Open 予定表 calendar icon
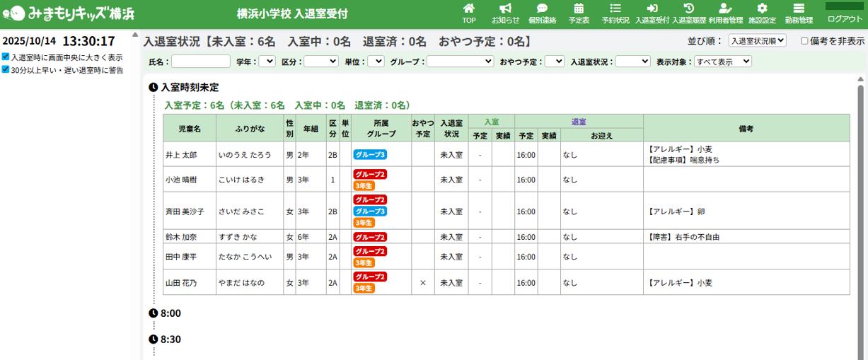The height and width of the screenshot is (360, 868). click(579, 13)
